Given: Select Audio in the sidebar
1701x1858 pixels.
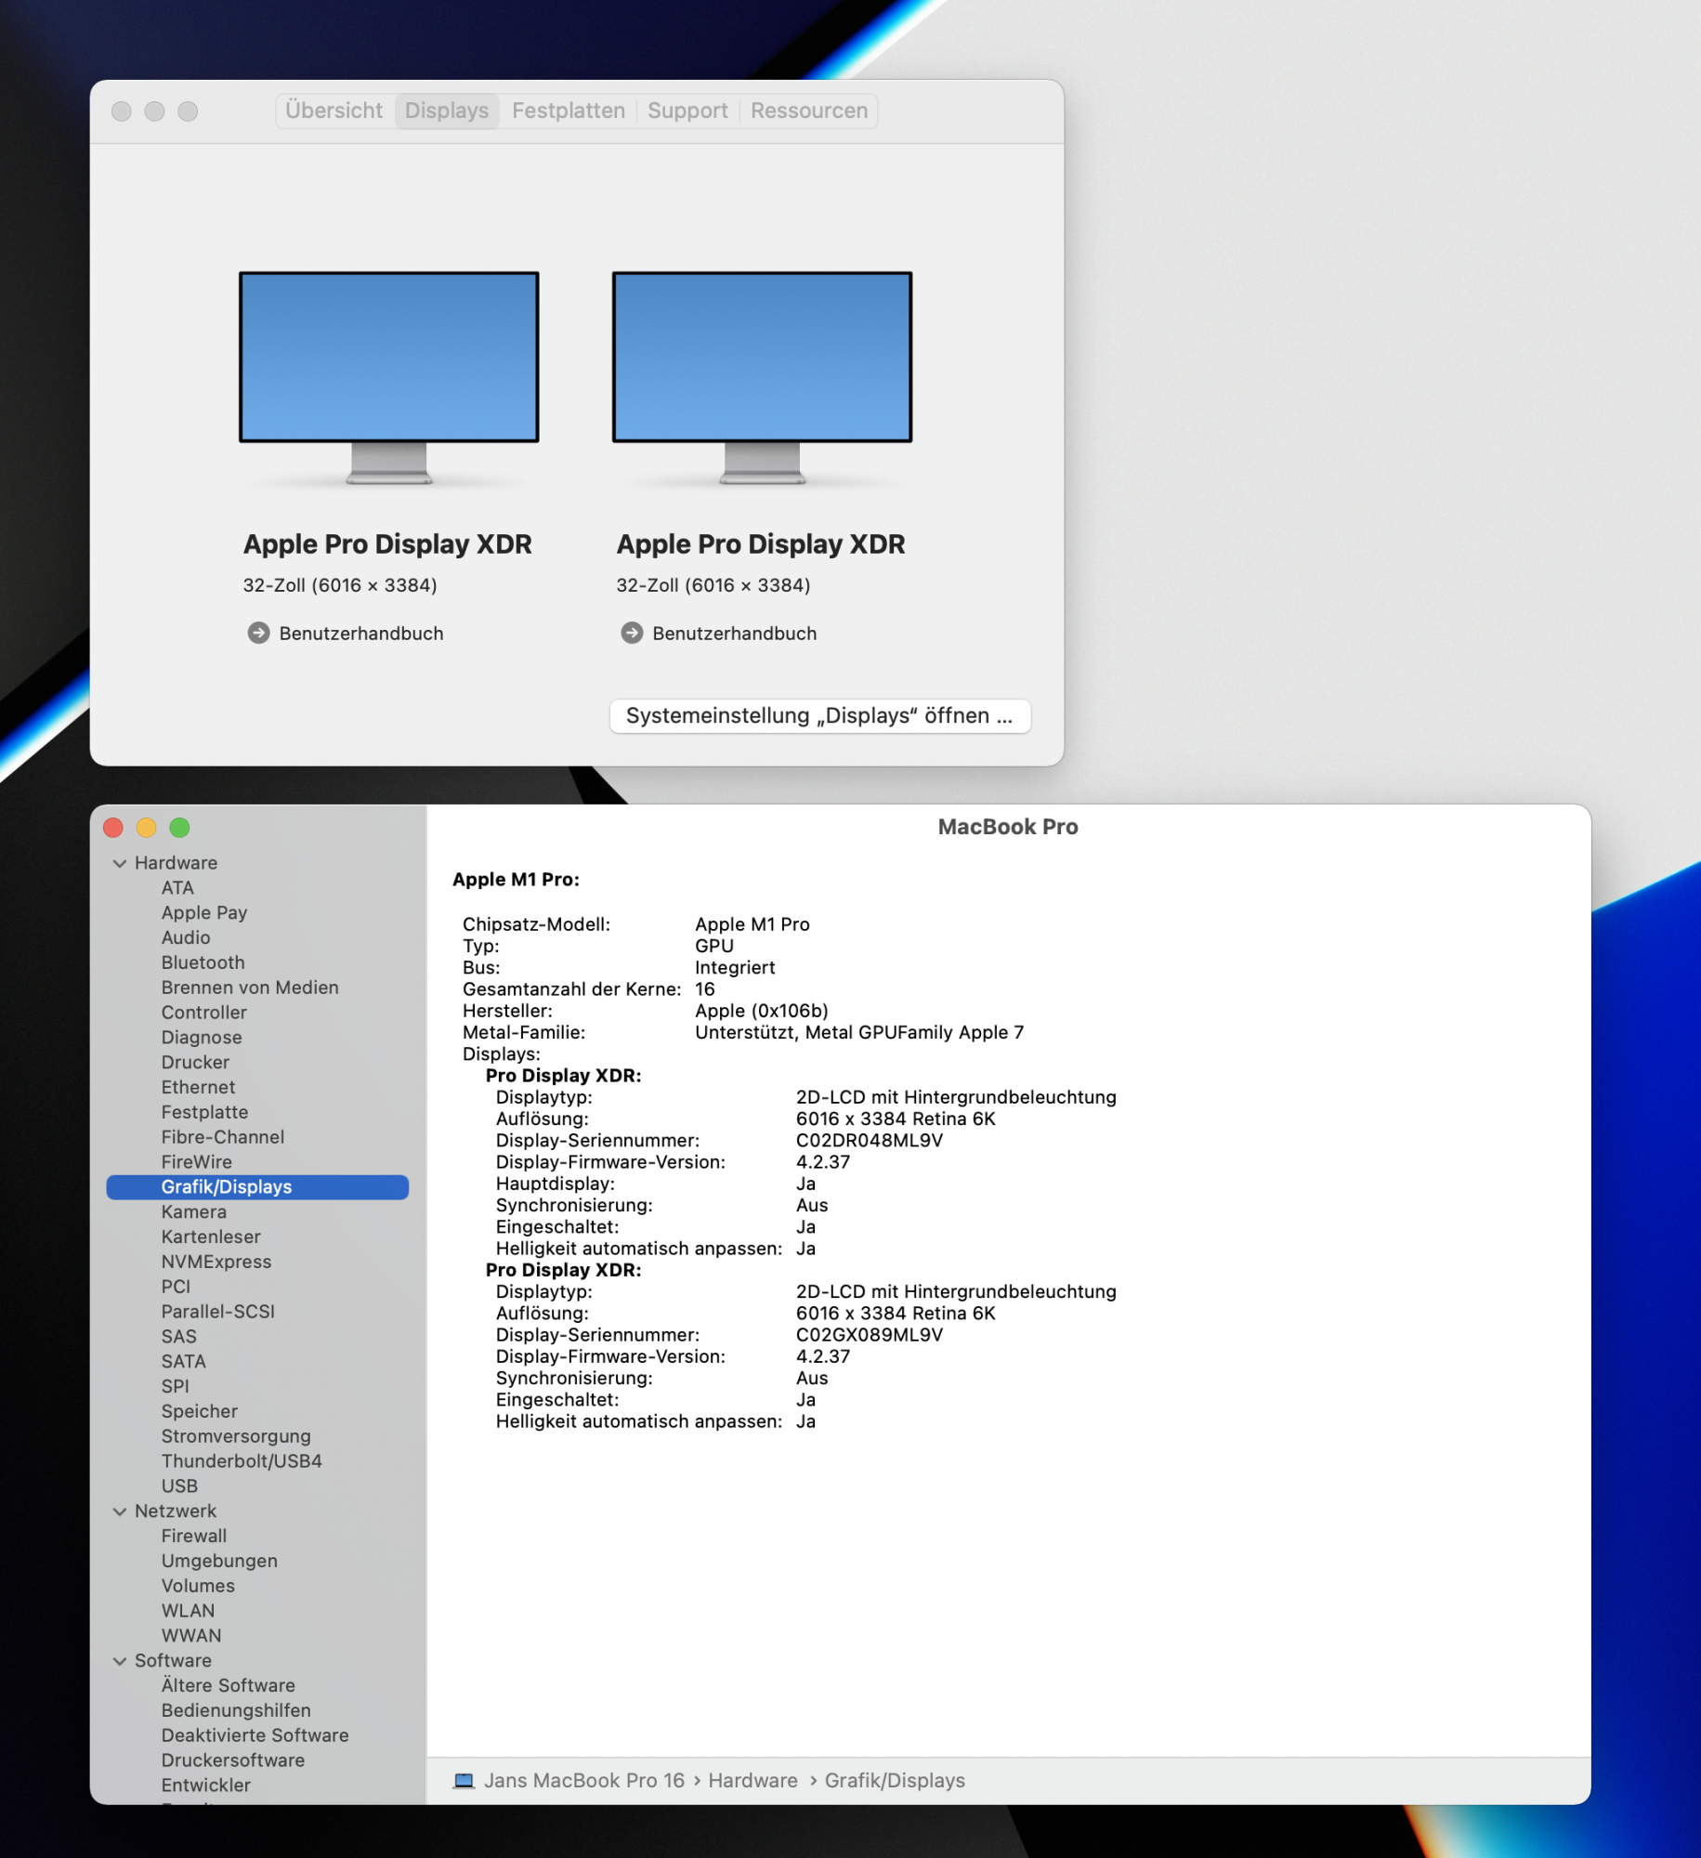Looking at the screenshot, I should pos(186,938).
